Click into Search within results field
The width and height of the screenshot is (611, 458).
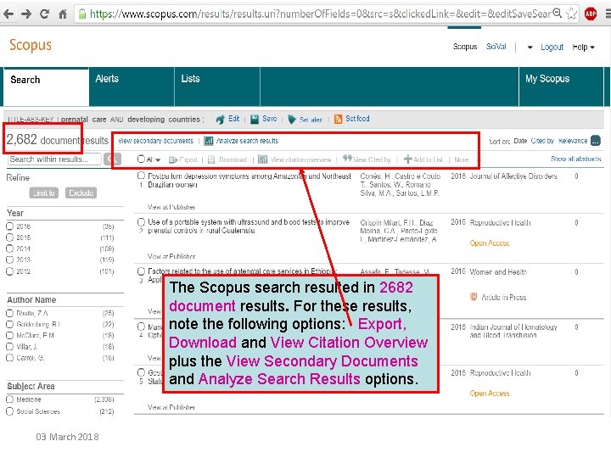click(54, 159)
